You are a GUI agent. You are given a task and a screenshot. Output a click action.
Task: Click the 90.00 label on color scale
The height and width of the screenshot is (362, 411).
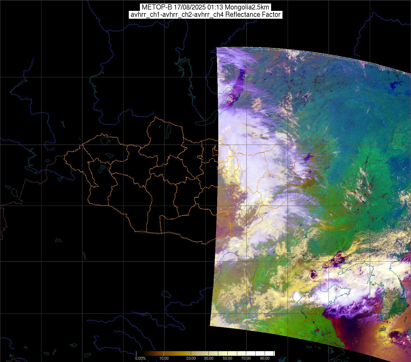coord(264,358)
